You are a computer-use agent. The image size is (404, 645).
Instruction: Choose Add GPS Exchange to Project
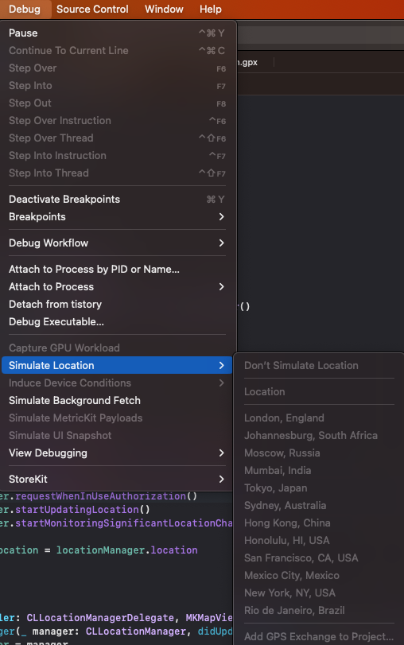pyautogui.click(x=319, y=636)
